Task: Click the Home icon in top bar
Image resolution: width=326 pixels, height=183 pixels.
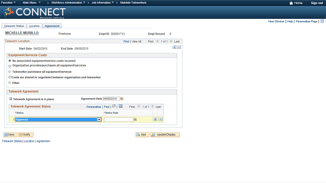Action: pyautogui.click(x=291, y=3)
